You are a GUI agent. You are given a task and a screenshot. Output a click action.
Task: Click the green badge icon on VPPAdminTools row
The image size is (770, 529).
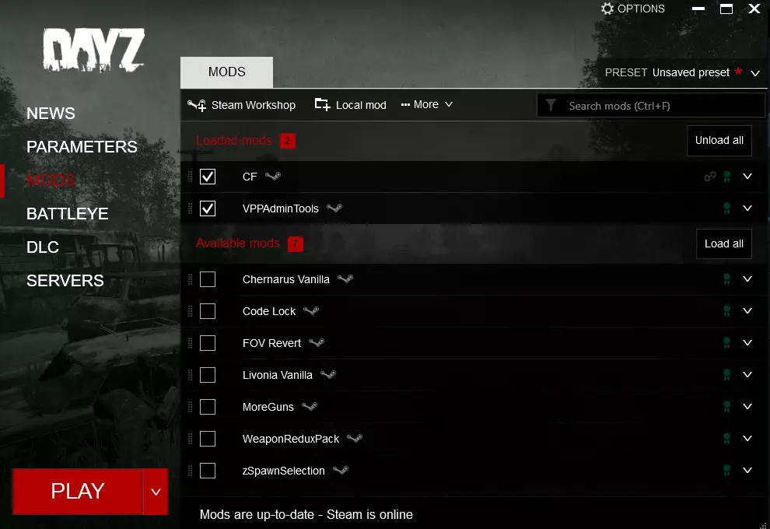pos(726,208)
